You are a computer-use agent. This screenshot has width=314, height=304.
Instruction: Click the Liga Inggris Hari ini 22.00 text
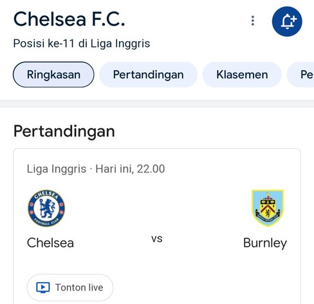(x=96, y=169)
